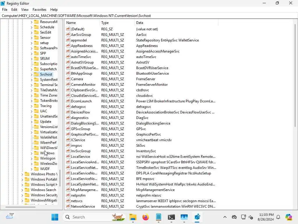Click the tree pane horizontal scrollbar

tap(20, 207)
